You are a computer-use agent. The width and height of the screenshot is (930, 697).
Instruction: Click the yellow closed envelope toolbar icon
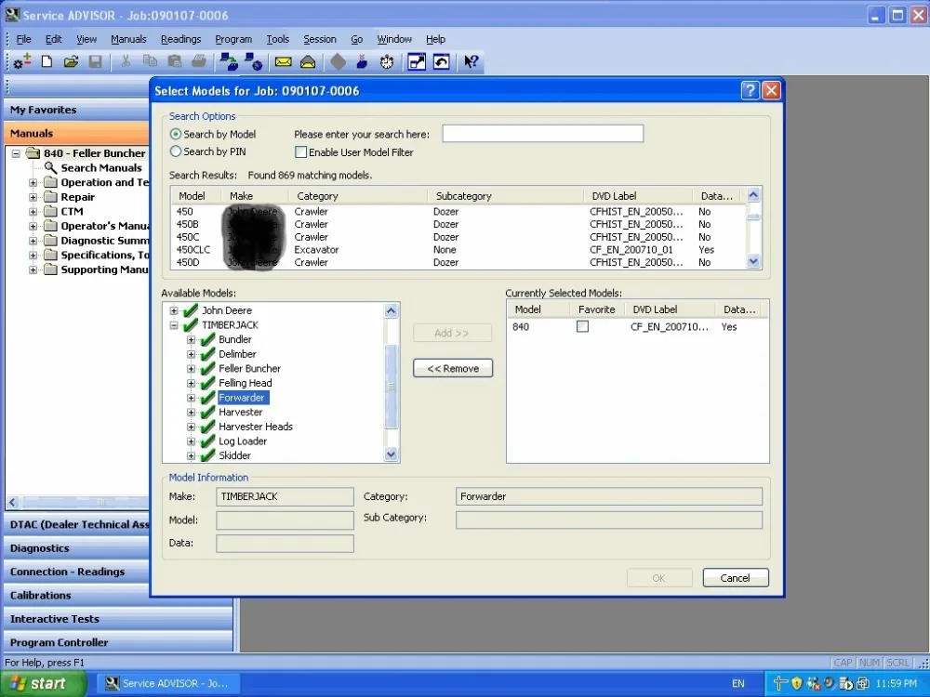coord(283,62)
